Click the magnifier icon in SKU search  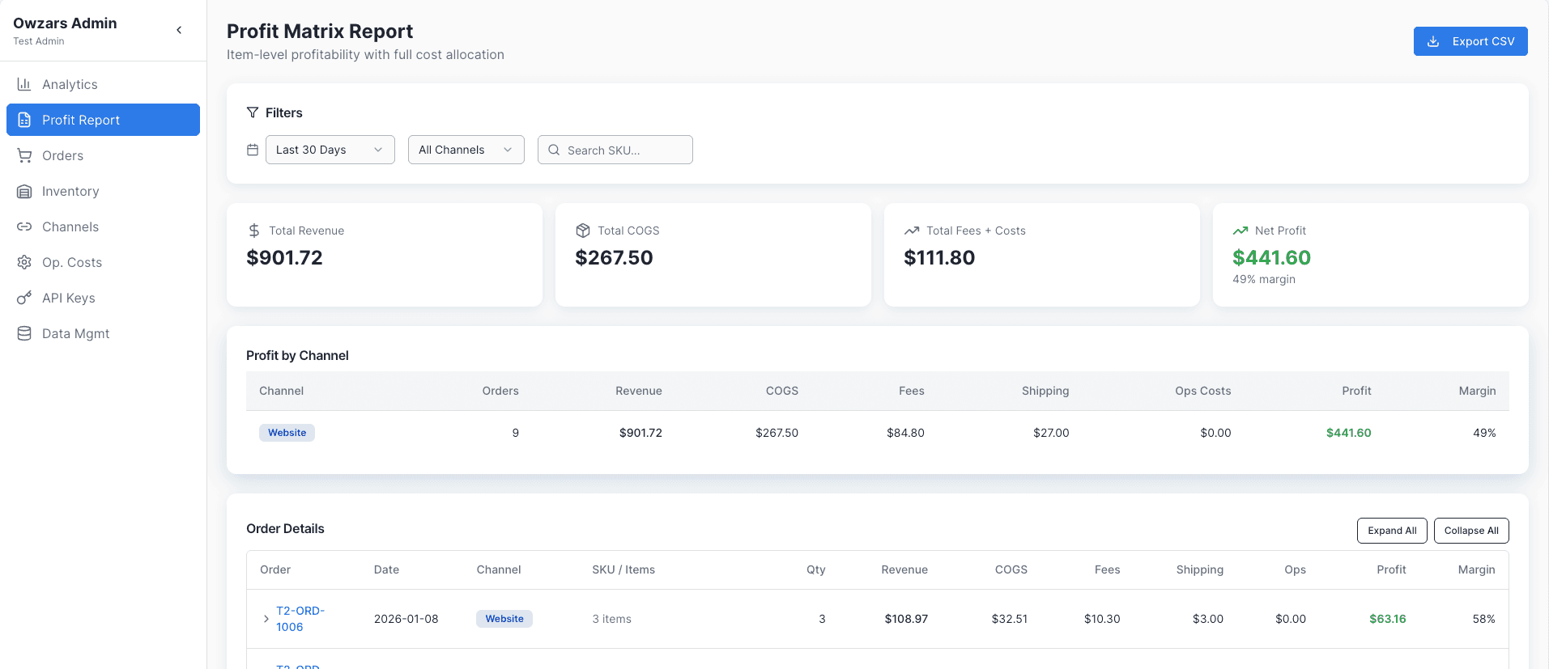tap(554, 150)
